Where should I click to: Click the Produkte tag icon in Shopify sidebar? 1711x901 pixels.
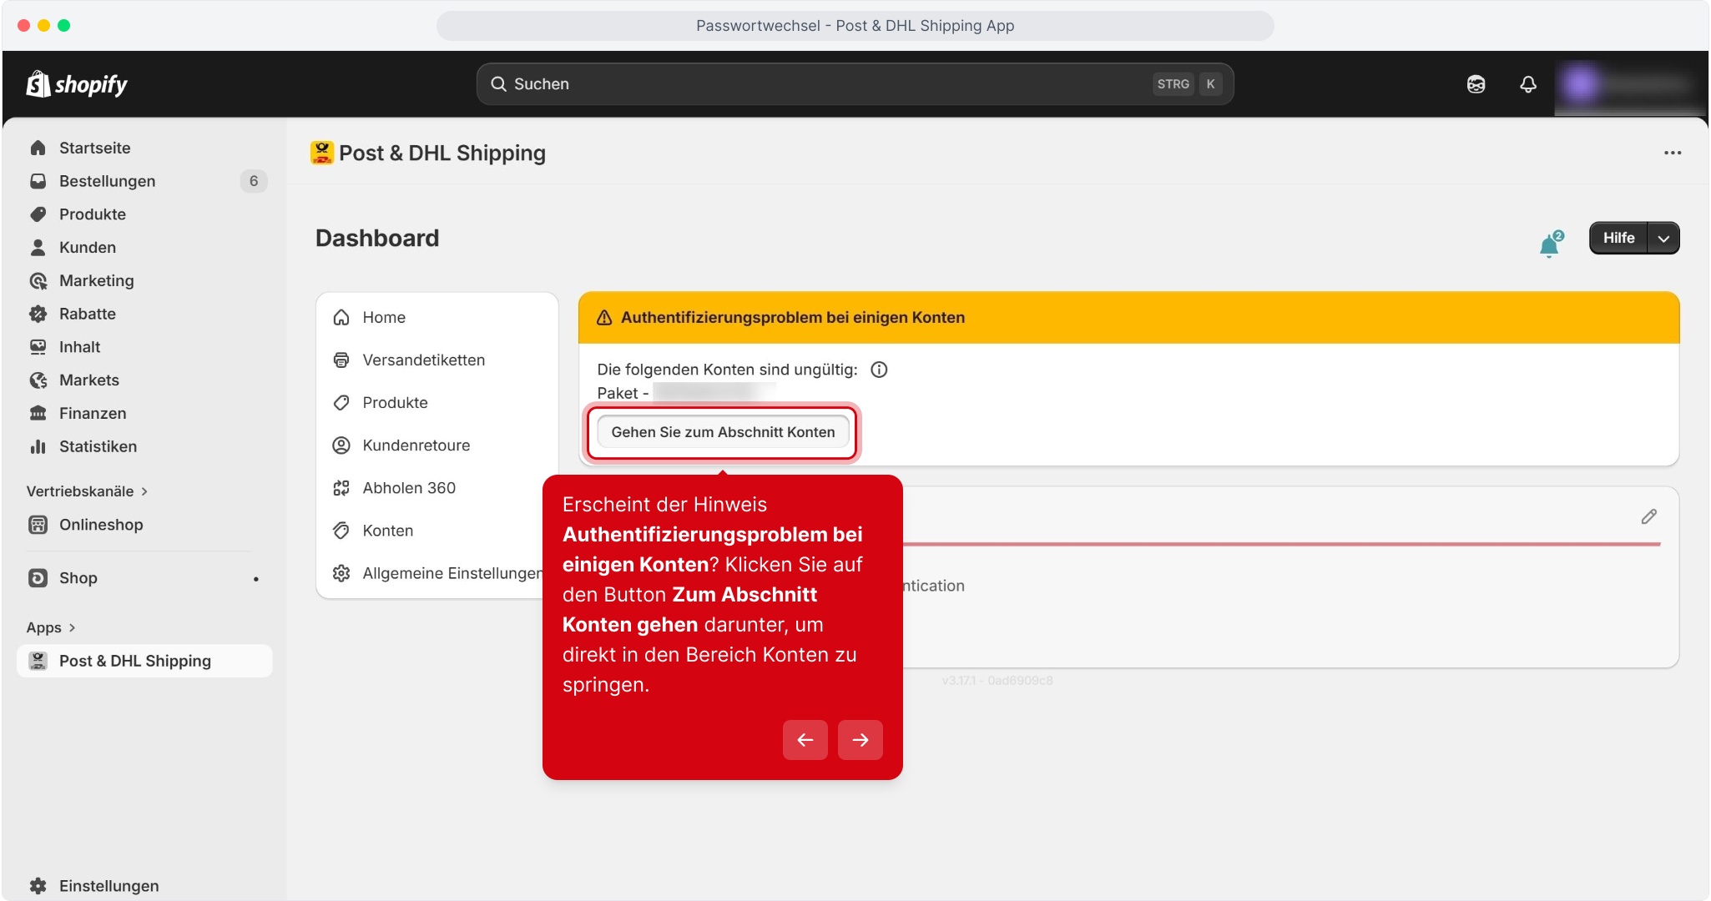coord(38,214)
